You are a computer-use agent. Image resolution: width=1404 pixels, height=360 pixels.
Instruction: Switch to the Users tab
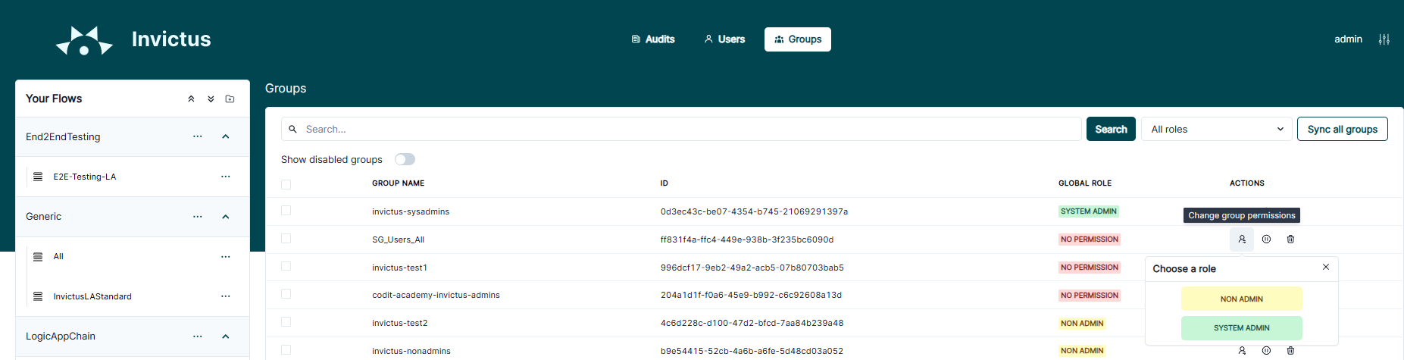click(724, 39)
